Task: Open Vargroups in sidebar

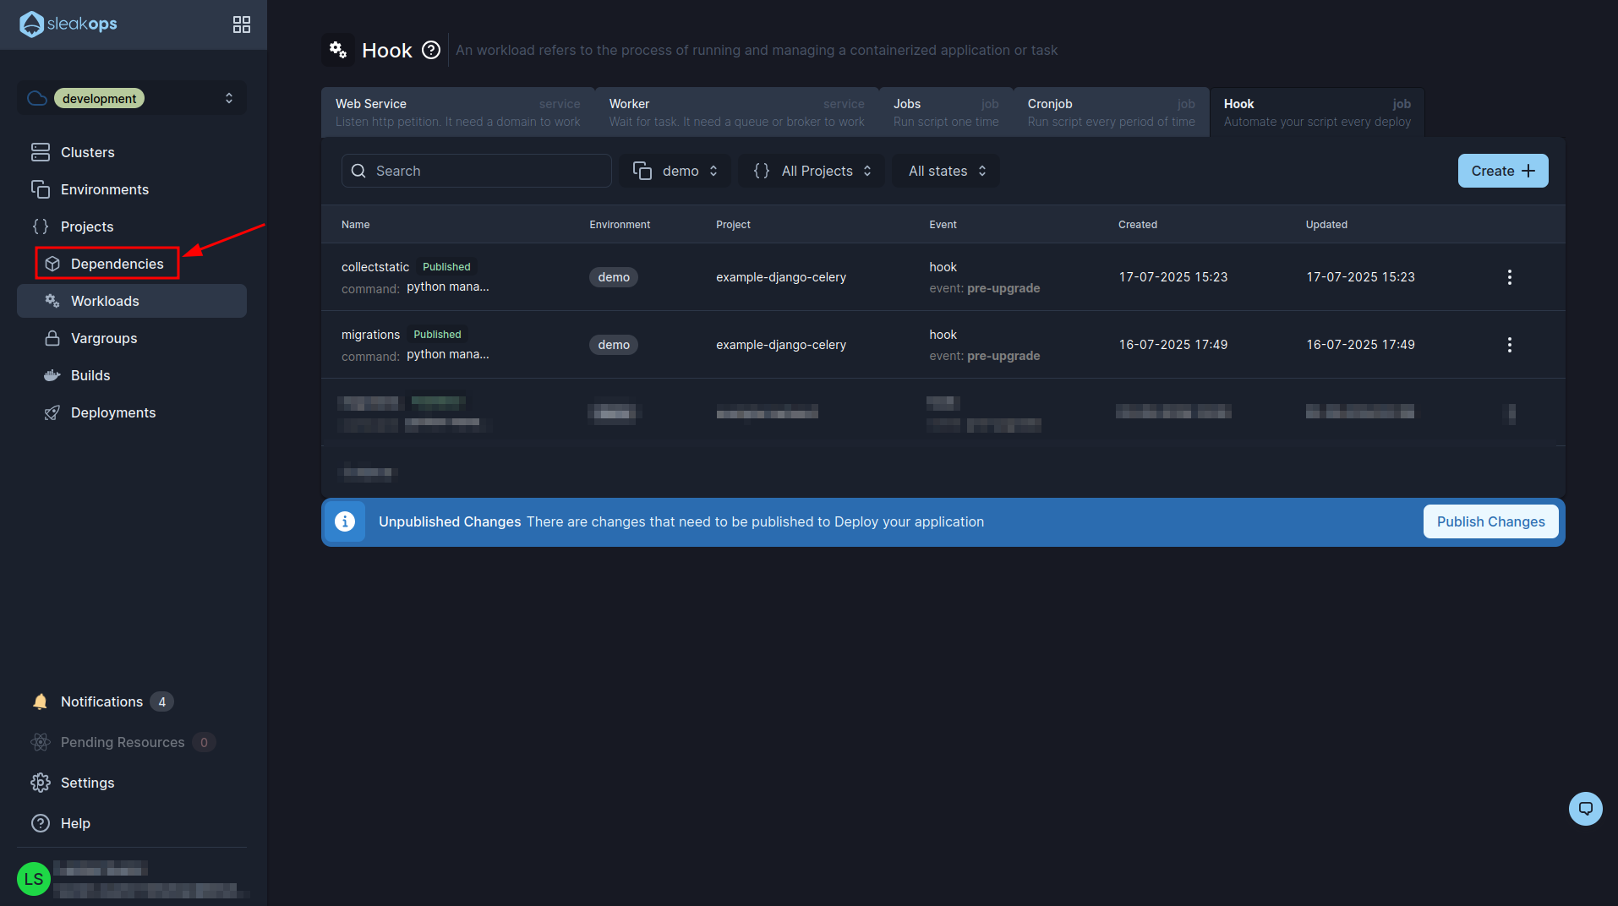Action: (x=132, y=338)
